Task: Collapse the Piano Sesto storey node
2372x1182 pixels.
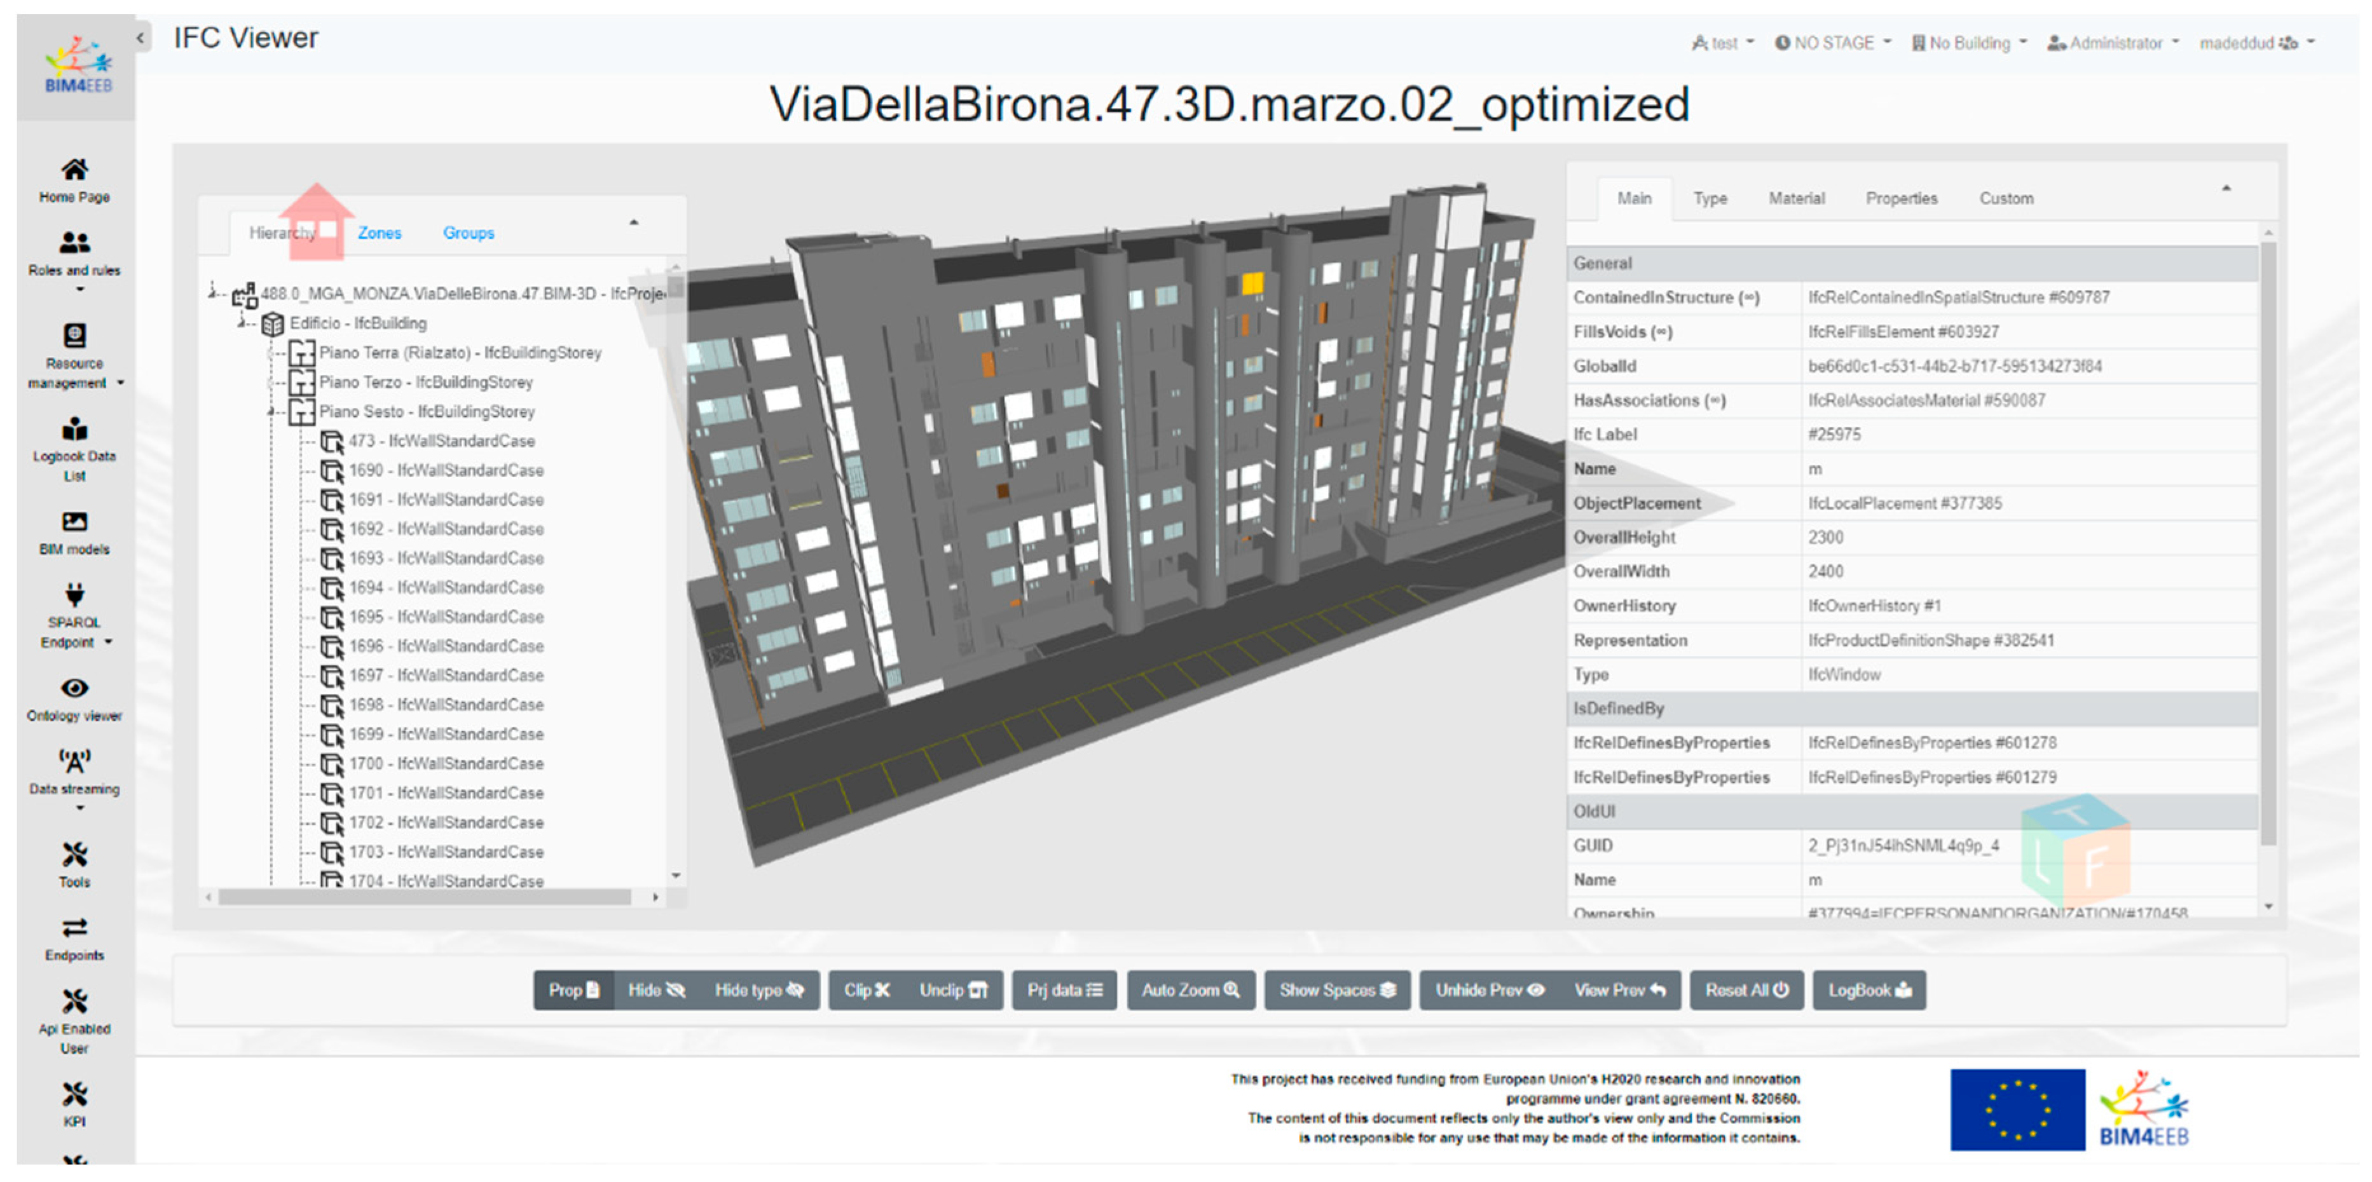Action: click(271, 412)
